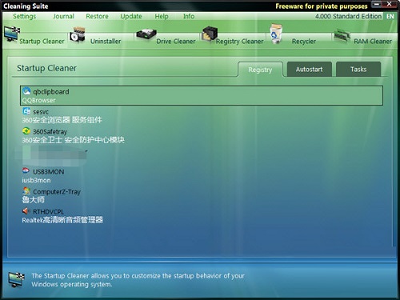Viewport: 400px width, 300px height.
Task: Open Startup Cleaner monitor icon
Action: tap(12, 34)
